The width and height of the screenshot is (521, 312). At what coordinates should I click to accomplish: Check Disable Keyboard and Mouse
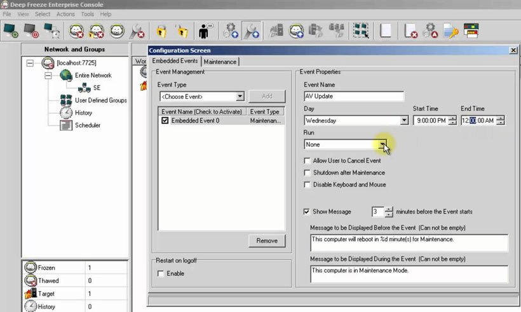click(x=307, y=185)
